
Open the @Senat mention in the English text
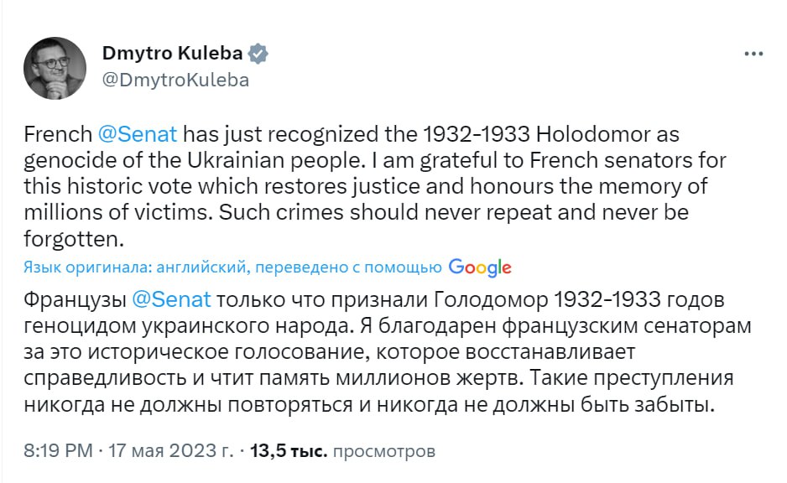[138, 135]
